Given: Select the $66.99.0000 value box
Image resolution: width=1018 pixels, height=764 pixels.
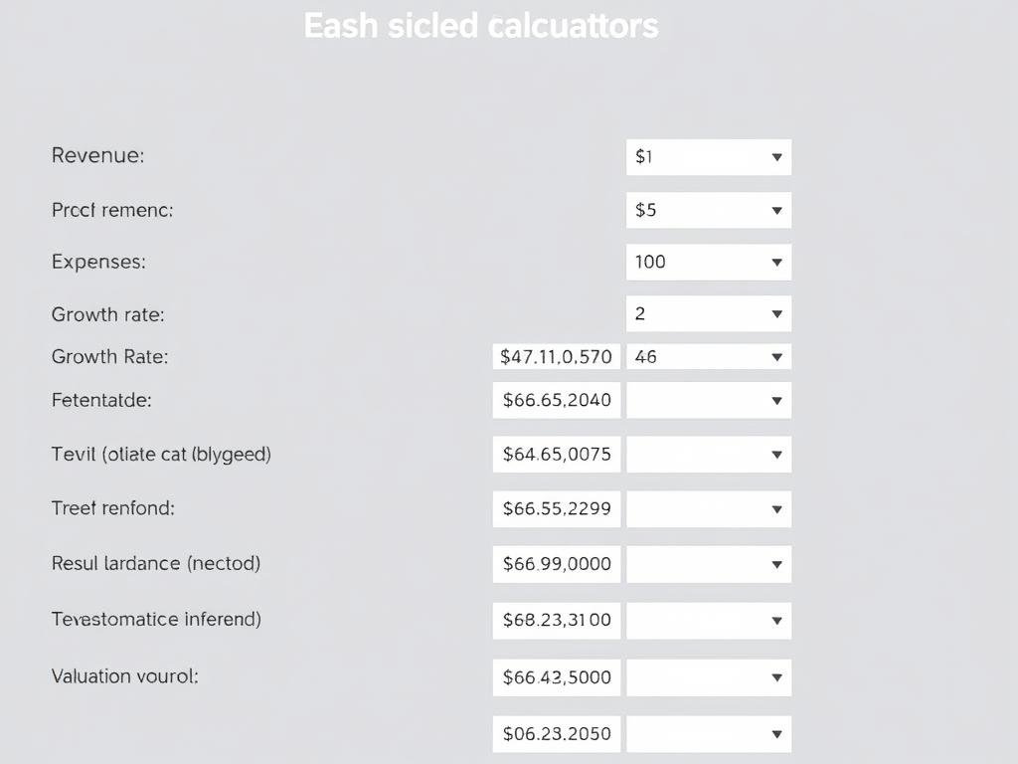Looking at the screenshot, I should click(556, 563).
